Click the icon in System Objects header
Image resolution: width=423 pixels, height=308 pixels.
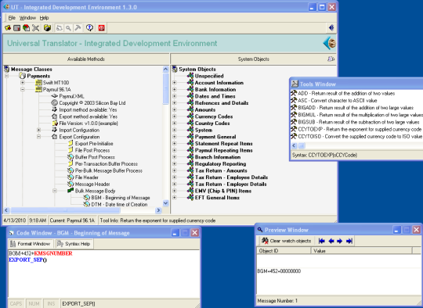pyautogui.click(x=331, y=59)
